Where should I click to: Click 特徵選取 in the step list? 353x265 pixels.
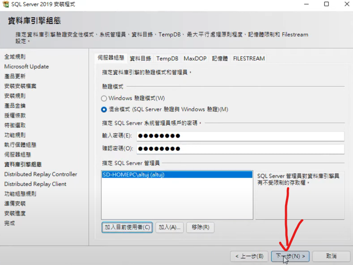[15, 126]
